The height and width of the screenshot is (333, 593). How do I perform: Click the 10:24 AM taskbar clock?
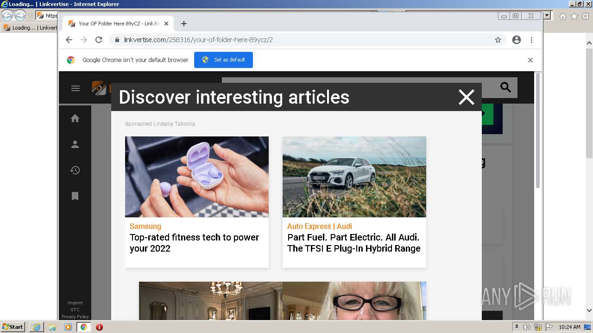[x=569, y=327]
